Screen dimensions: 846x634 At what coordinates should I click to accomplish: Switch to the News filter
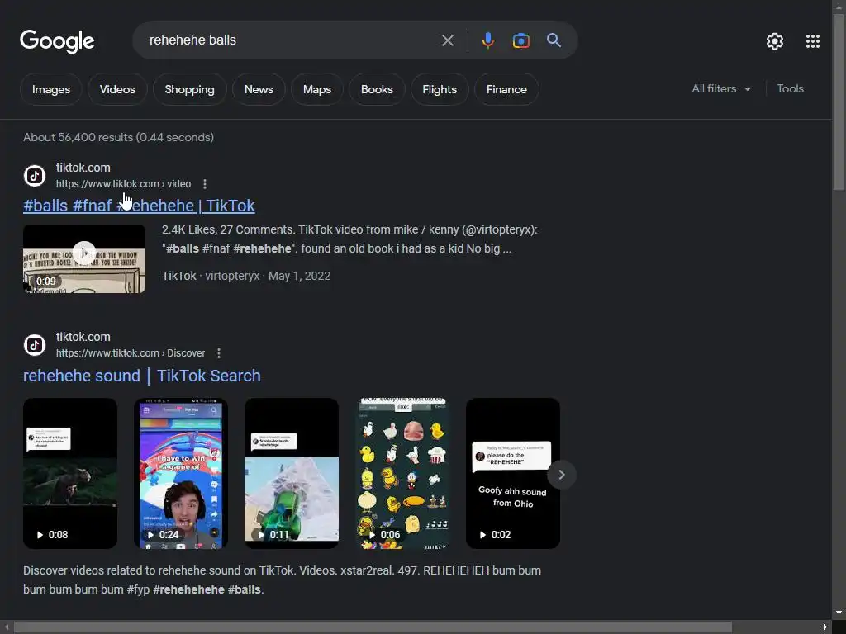point(259,89)
